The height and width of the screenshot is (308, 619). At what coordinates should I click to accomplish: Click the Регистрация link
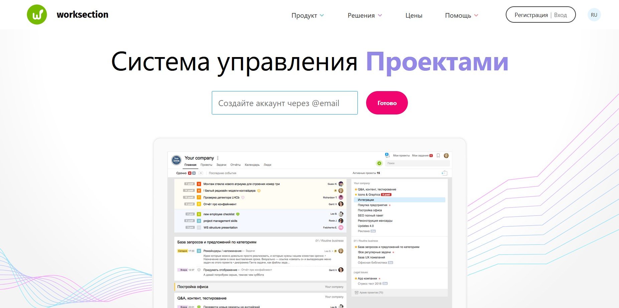(531, 15)
